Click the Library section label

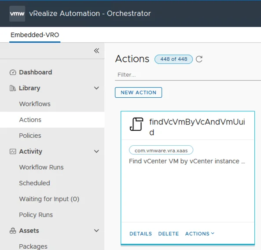click(29, 88)
